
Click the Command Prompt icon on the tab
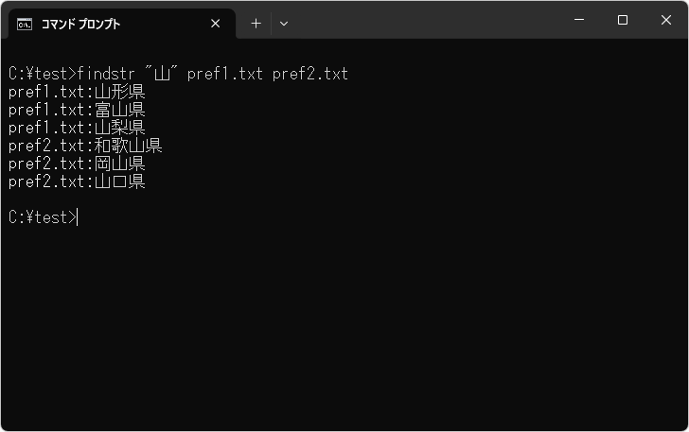point(25,24)
